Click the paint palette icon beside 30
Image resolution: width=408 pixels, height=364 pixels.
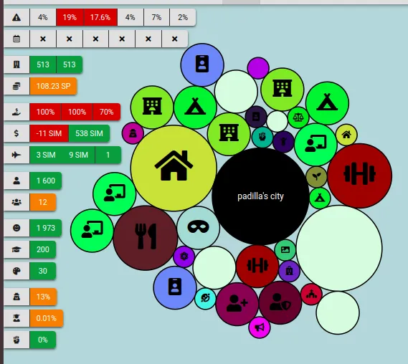pos(16,271)
